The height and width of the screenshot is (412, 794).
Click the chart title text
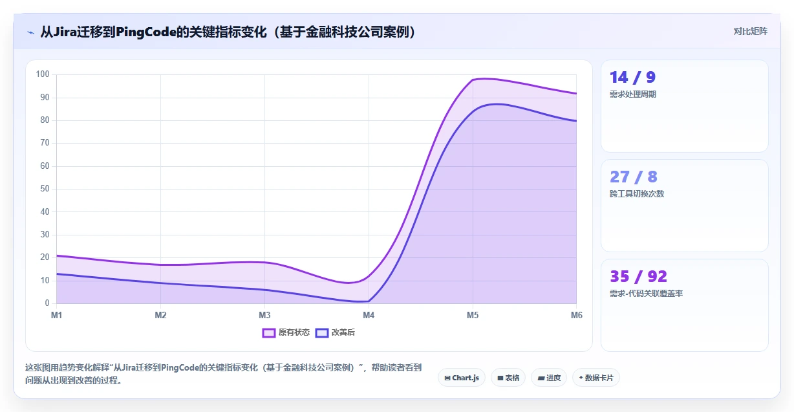pyautogui.click(x=228, y=32)
